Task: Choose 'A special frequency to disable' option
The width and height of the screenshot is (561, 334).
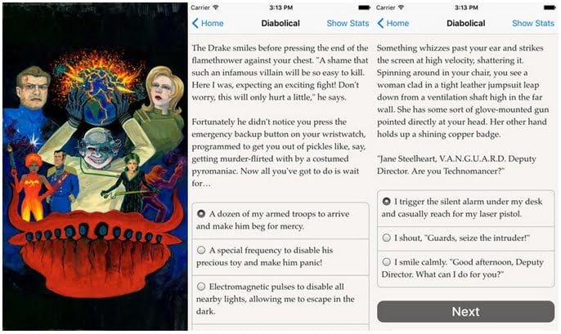Action: click(x=280, y=256)
